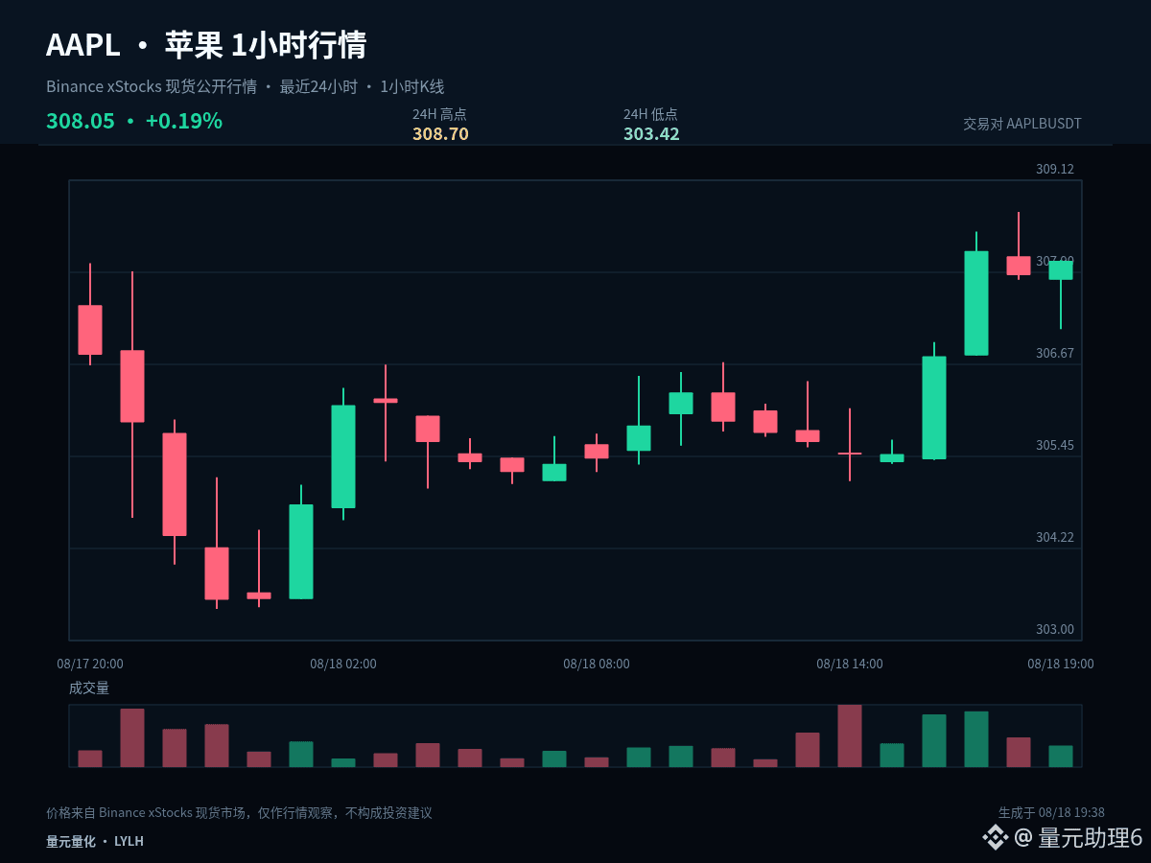Click the green candlestick above 08/18 02:00
Screen dimensions: 1151x863
point(343,456)
